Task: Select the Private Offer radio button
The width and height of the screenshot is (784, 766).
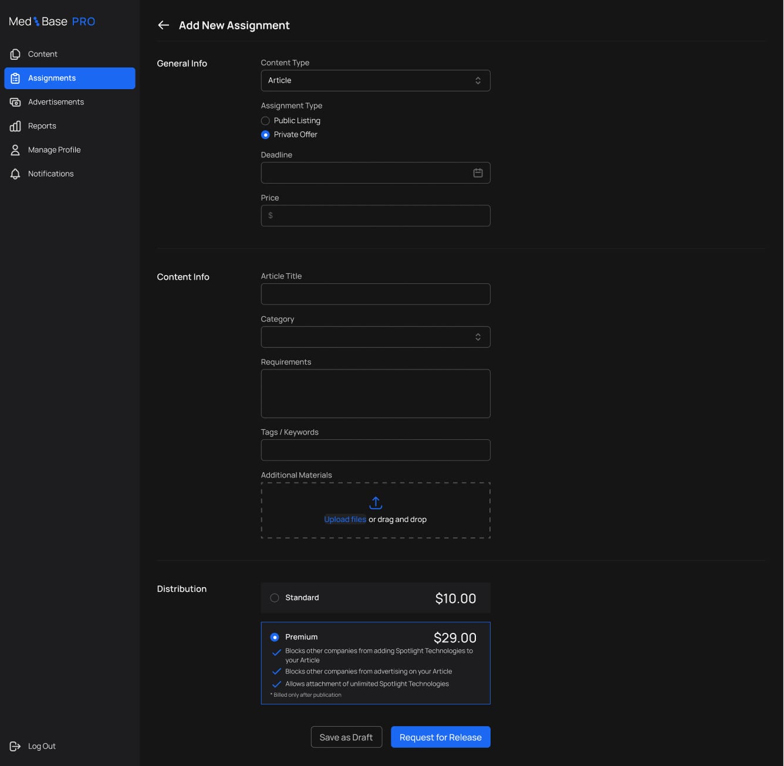Action: pyautogui.click(x=265, y=135)
